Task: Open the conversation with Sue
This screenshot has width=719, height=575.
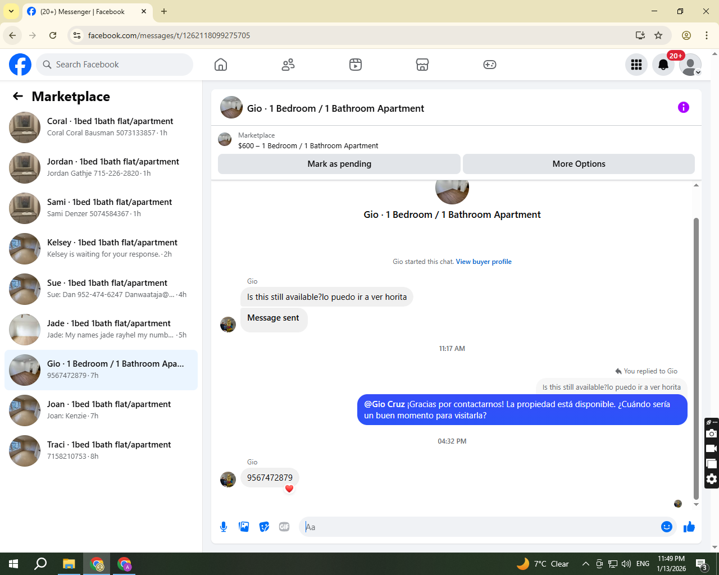Action: [101, 289]
